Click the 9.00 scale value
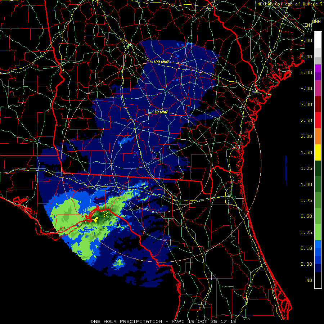This screenshot has width=324, height=324. 306,40
